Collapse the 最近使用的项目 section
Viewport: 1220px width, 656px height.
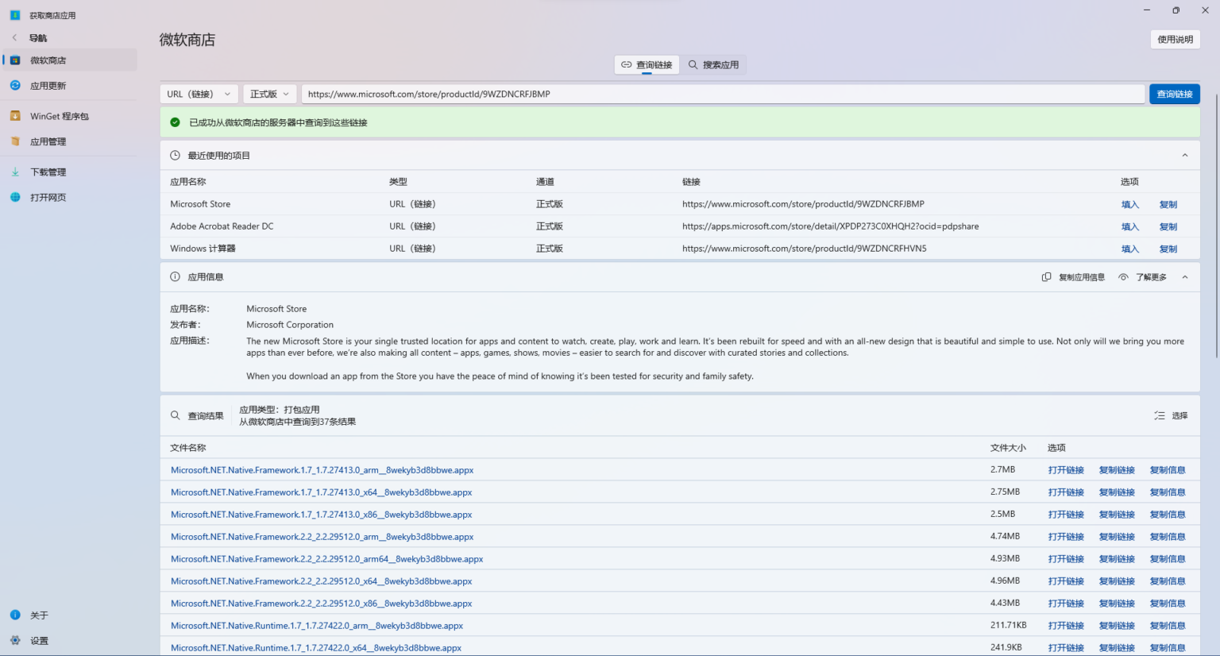(1184, 156)
